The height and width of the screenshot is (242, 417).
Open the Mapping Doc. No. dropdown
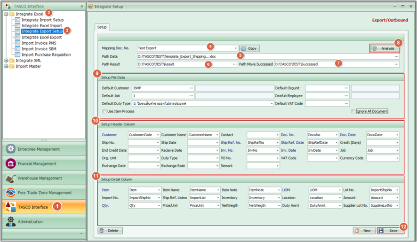pyautogui.click(x=235, y=48)
